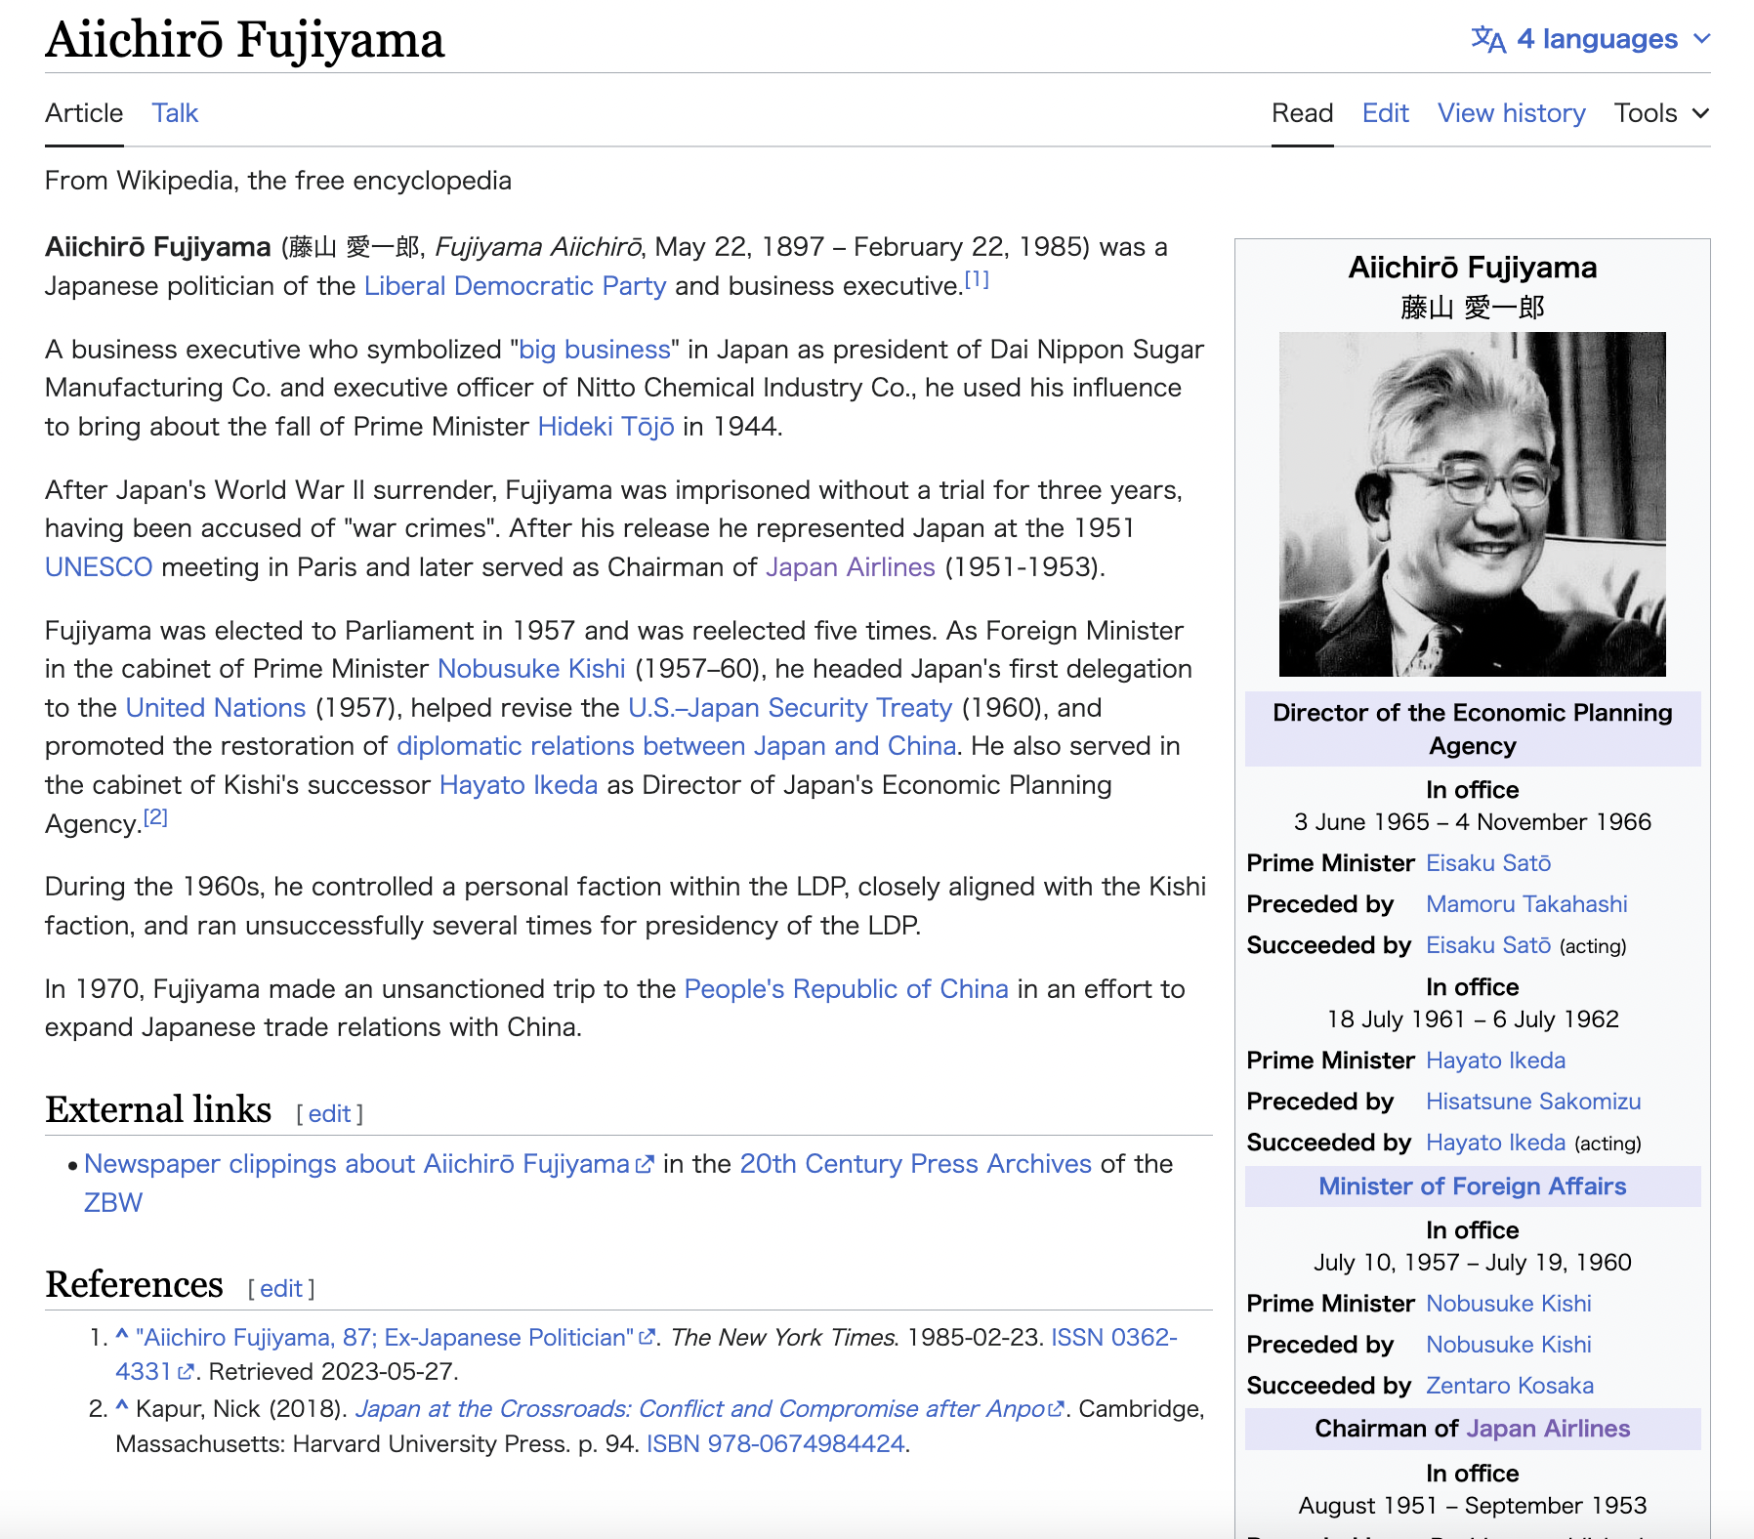The height and width of the screenshot is (1539, 1754).
Task: Open the Hideki Tōjō link
Action: point(606,427)
